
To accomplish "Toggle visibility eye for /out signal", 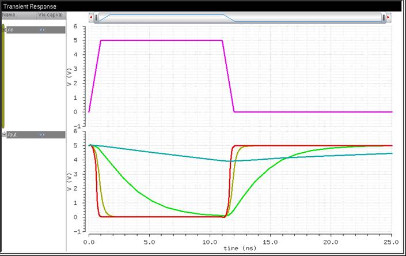I will (x=42, y=135).
